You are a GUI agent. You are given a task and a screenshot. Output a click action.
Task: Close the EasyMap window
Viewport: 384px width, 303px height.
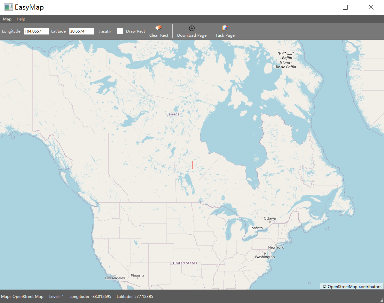(x=371, y=7)
